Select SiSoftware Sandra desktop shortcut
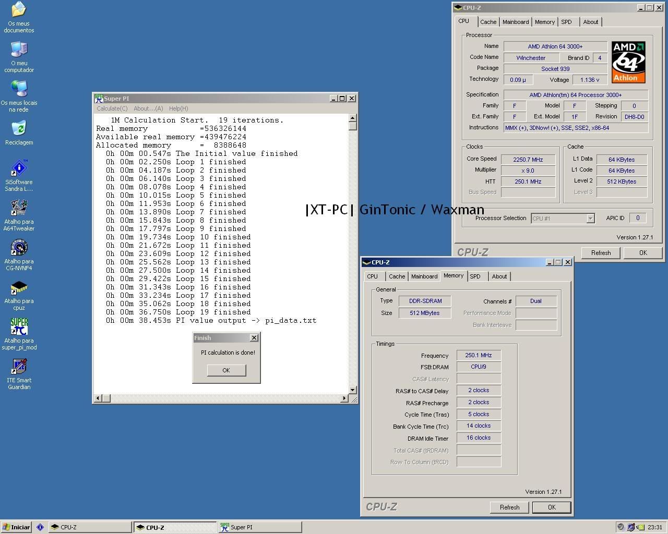This screenshot has height=534, width=668. [19, 175]
